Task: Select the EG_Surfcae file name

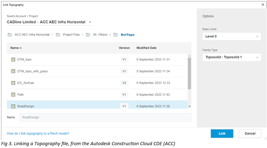Action: 25,83
